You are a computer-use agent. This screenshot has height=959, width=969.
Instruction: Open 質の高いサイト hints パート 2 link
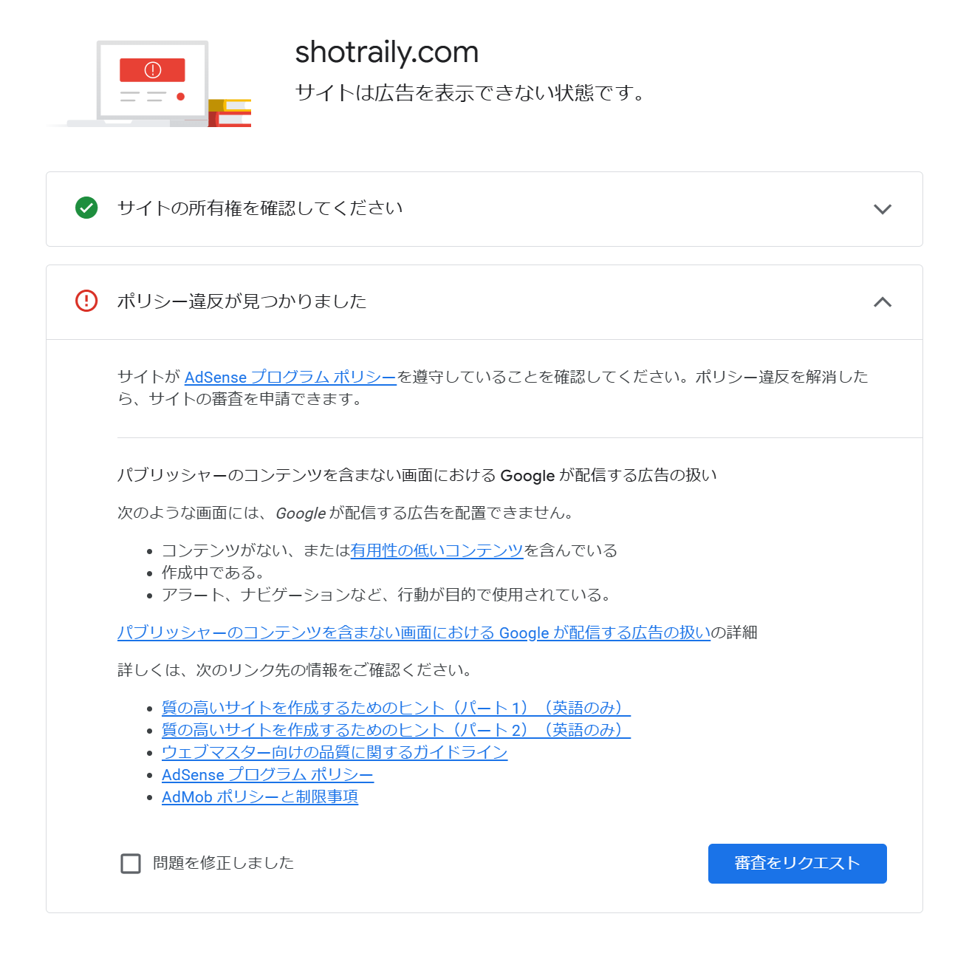(396, 731)
